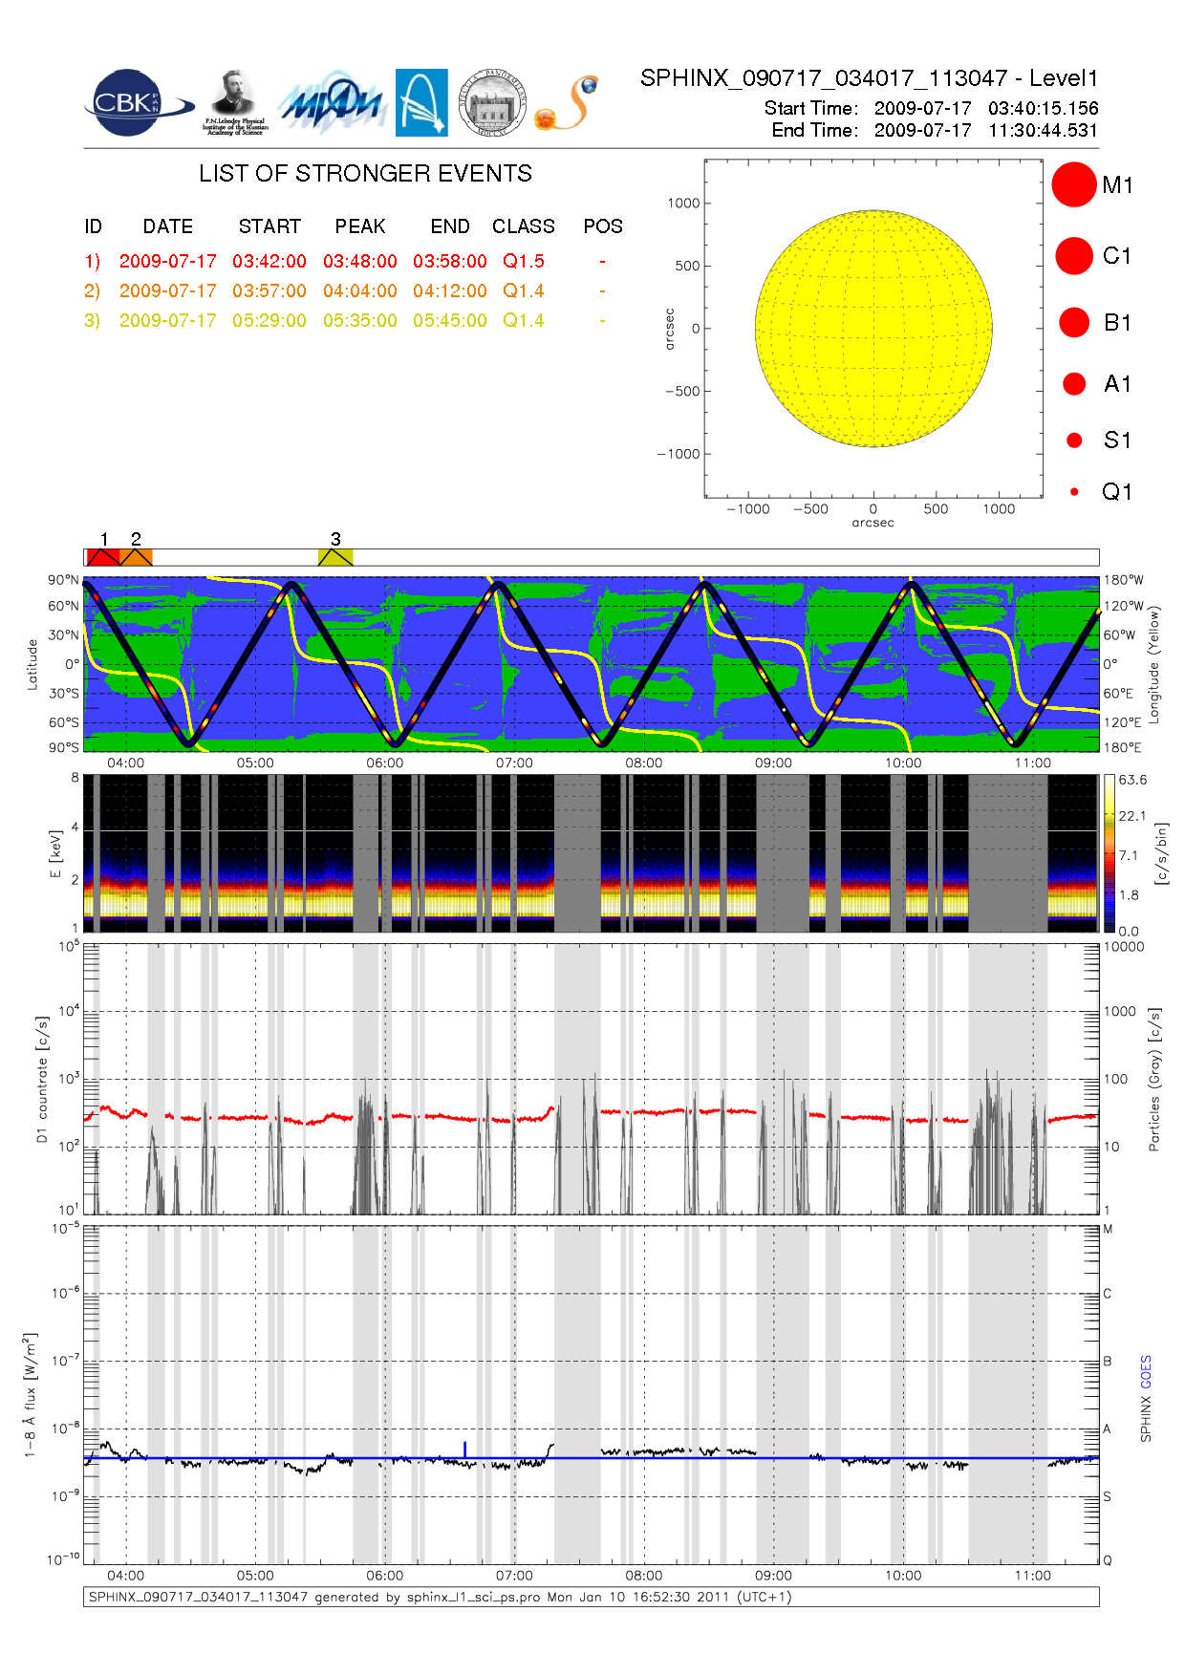Click the M1 red circle legend marker
The image size is (1185, 1676).
1073,184
